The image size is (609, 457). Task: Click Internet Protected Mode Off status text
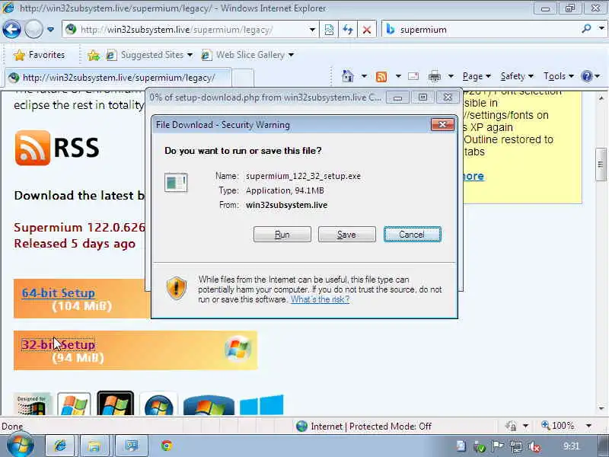pyautogui.click(x=371, y=427)
